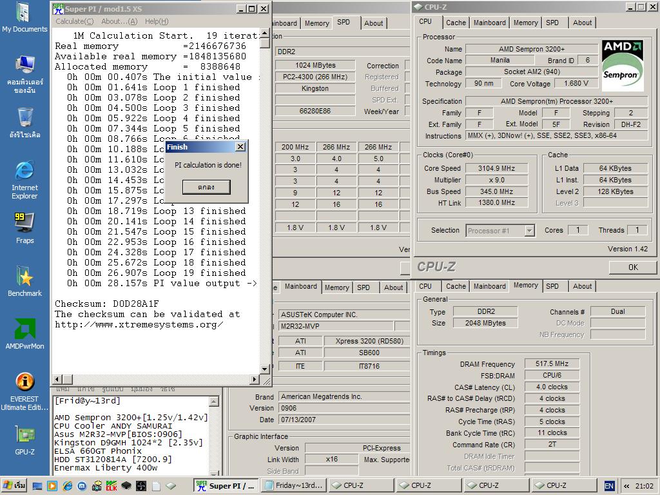
Task: Close the Finish dialog
Action: [x=240, y=146]
